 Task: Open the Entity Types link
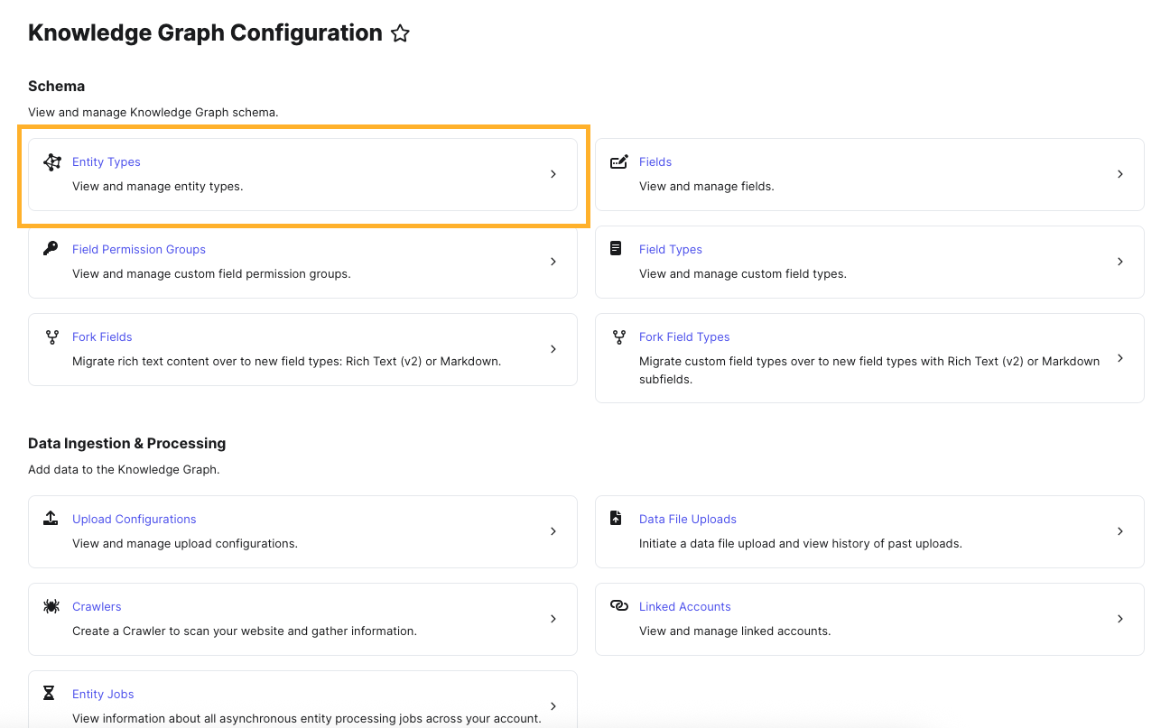pos(107,162)
